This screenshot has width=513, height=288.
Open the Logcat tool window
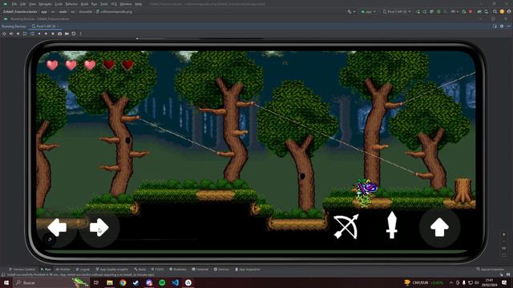tap(83, 270)
